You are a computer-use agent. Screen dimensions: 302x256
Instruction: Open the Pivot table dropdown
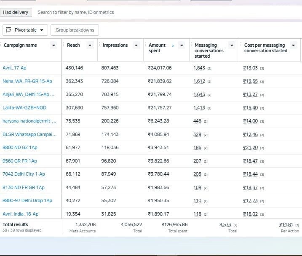25,30
